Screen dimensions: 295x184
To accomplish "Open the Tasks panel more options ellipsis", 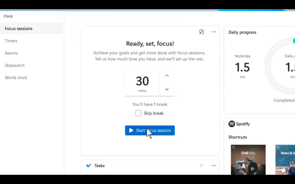I will [214, 166].
